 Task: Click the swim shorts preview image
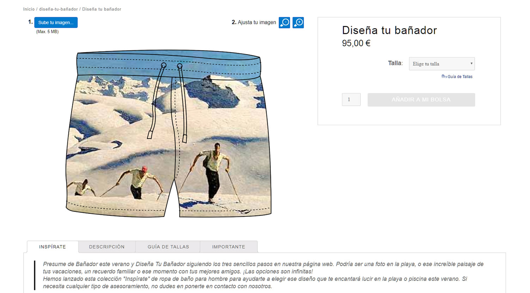pyautogui.click(x=169, y=133)
